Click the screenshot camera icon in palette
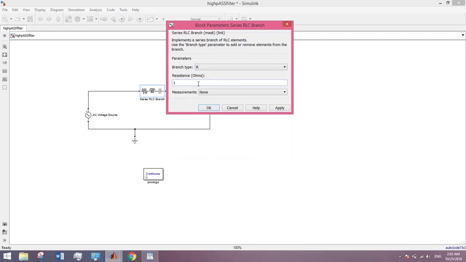The height and width of the screenshot is (262, 466). tap(5, 224)
